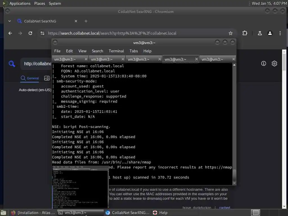The height and width of the screenshot is (216, 288).
Task: Select 'account_used: guest' terminal line
Action: pos(82,86)
